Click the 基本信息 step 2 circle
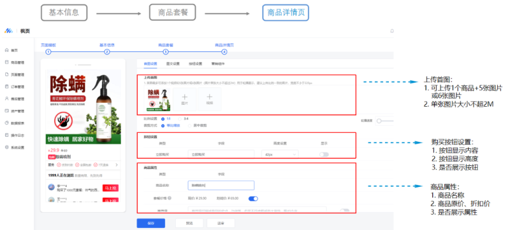Image resolution: width=510 pixels, height=230 pixels. click(x=106, y=52)
